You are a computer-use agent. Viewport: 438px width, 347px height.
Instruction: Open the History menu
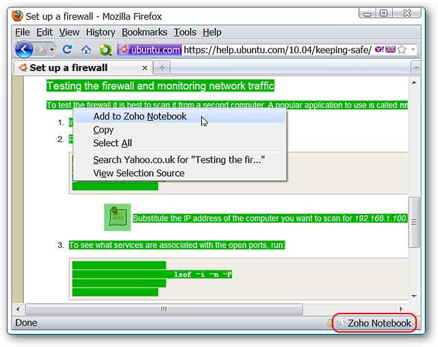pyautogui.click(x=101, y=32)
